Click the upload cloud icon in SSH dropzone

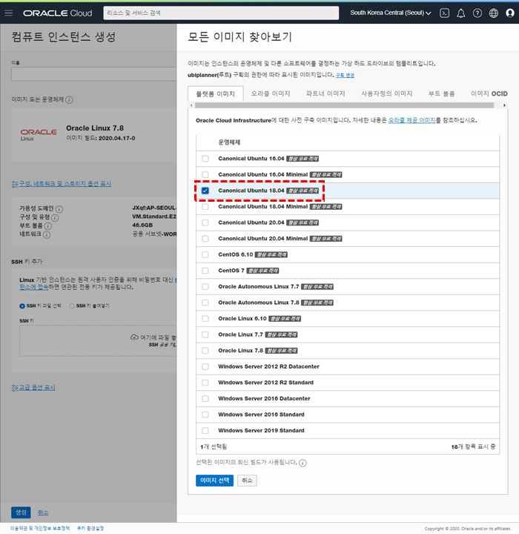[x=134, y=337]
